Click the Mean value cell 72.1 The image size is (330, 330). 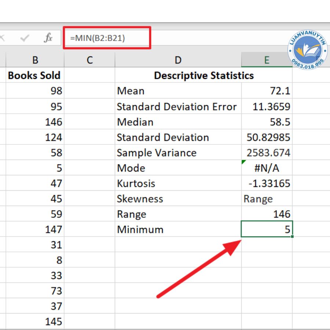[267, 91]
